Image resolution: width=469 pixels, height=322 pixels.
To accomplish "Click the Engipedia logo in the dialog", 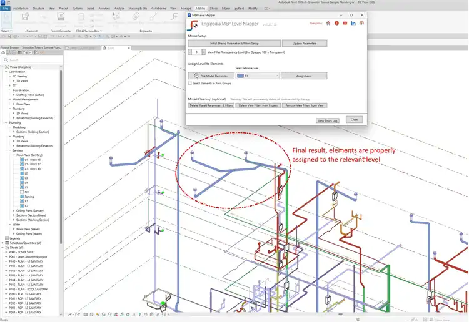I will 193,26.
